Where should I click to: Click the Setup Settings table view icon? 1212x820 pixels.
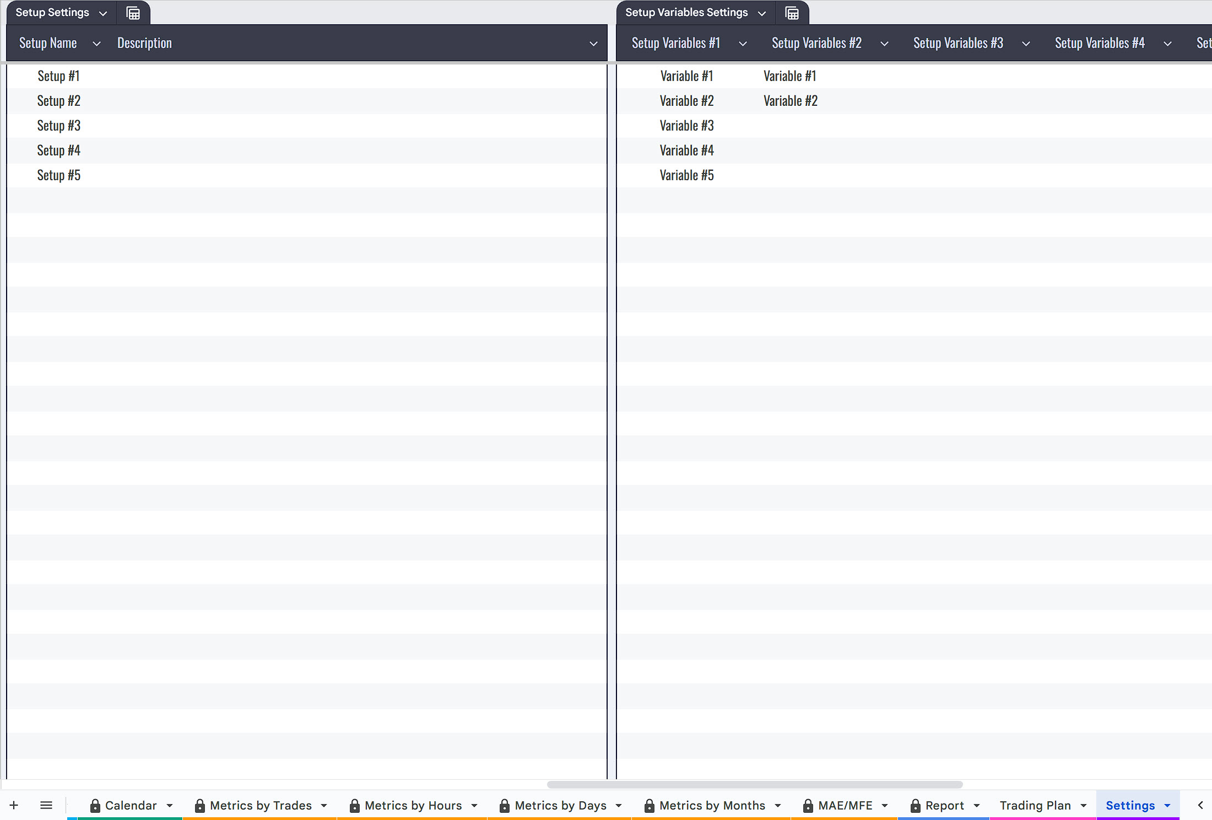click(133, 13)
